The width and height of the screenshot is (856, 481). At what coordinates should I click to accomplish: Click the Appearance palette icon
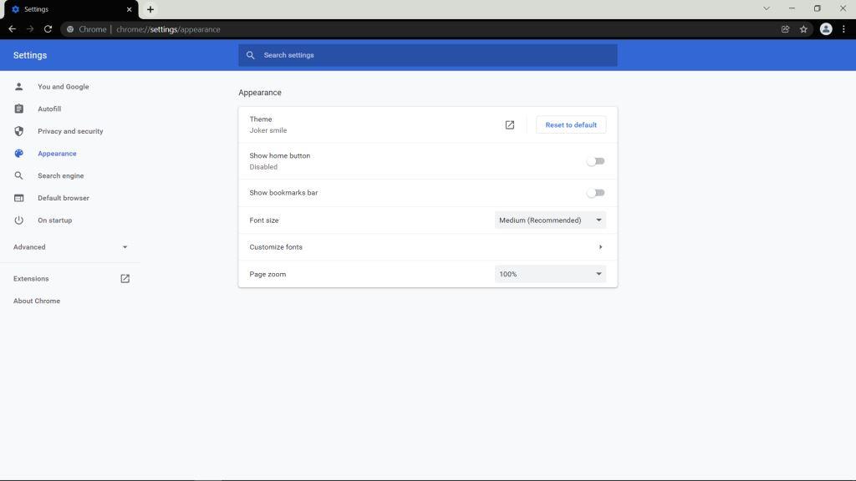pyautogui.click(x=18, y=154)
